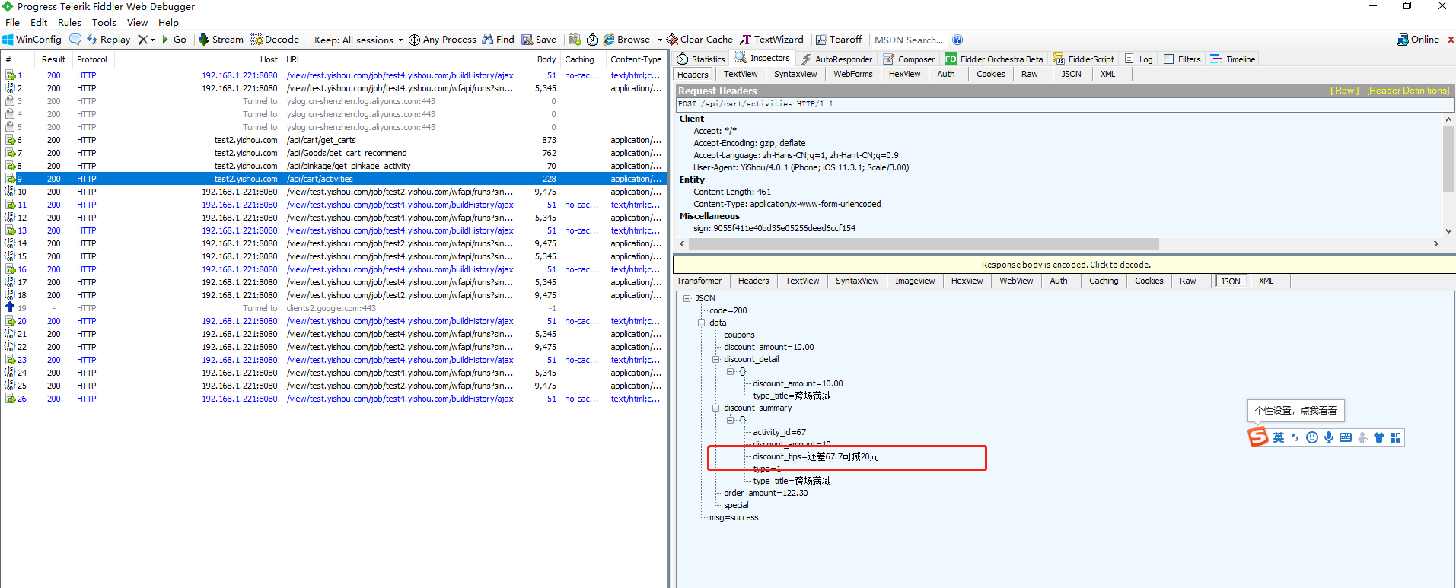This screenshot has width=1456, height=588.
Task: Open the Rules menu
Action: [69, 23]
